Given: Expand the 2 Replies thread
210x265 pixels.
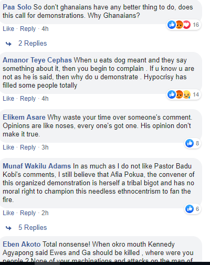Looking at the screenshot, I should pyautogui.click(x=33, y=43).
